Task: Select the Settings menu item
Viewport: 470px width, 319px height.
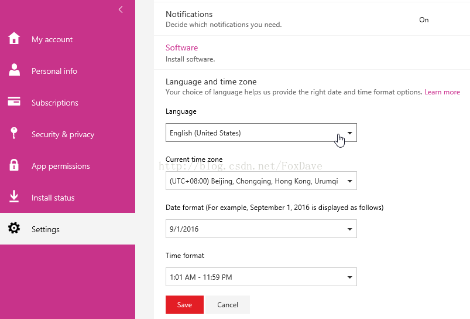Action: point(67,229)
